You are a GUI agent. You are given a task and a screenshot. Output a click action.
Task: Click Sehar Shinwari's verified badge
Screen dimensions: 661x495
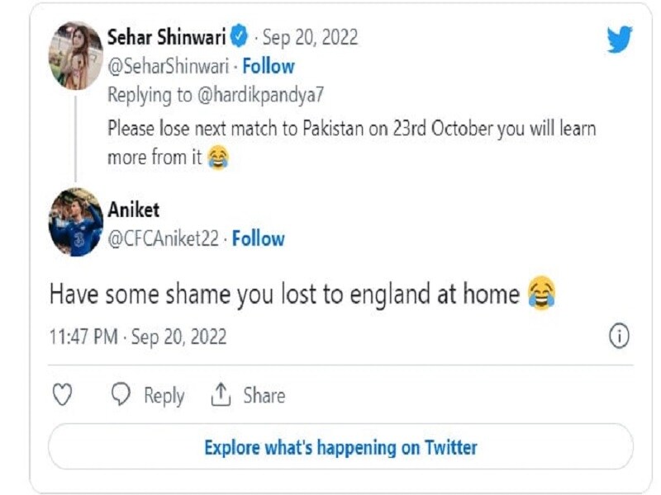[240, 35]
